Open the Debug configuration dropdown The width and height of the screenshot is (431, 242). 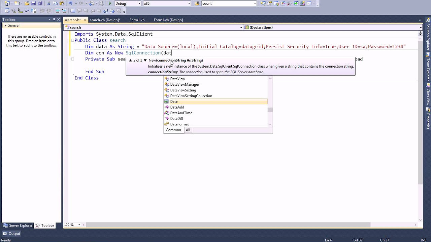coord(139,3)
